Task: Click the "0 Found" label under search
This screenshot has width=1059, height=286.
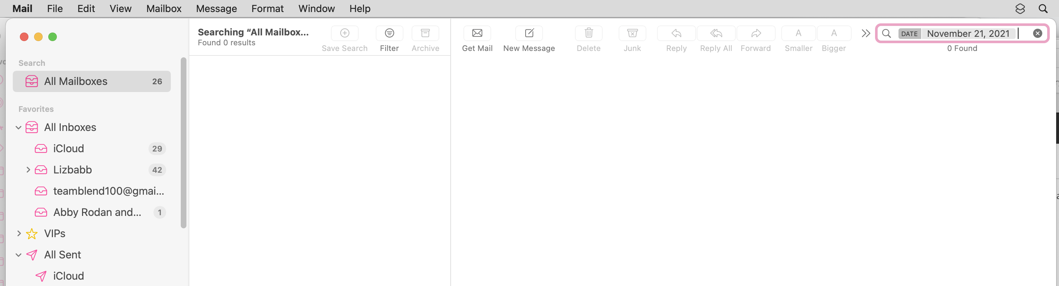Action: pos(962,48)
